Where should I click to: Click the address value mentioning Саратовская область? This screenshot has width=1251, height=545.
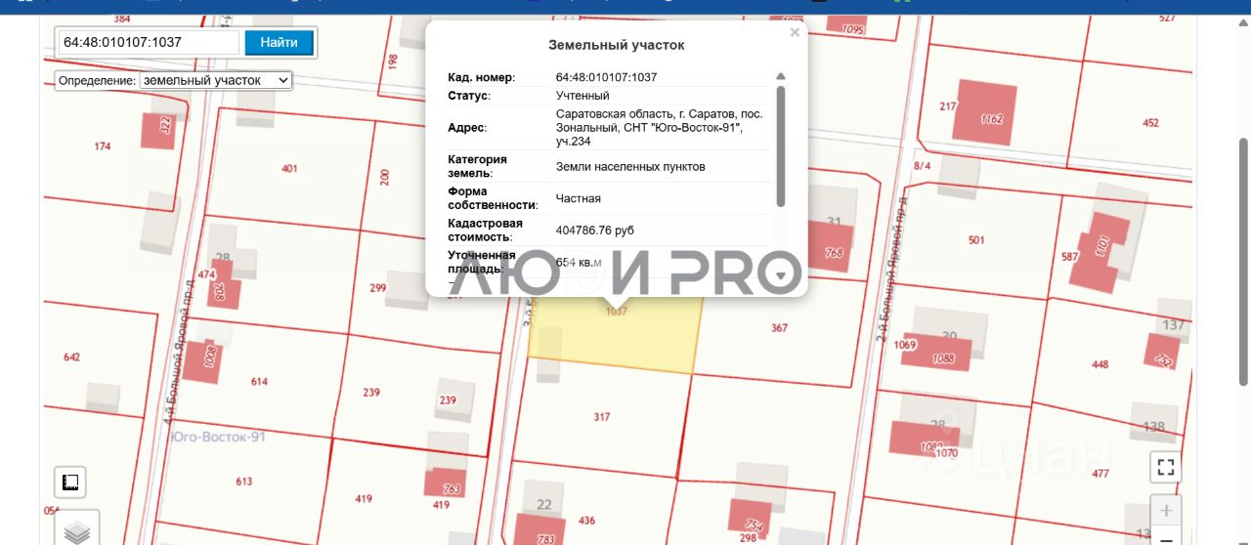point(660,128)
